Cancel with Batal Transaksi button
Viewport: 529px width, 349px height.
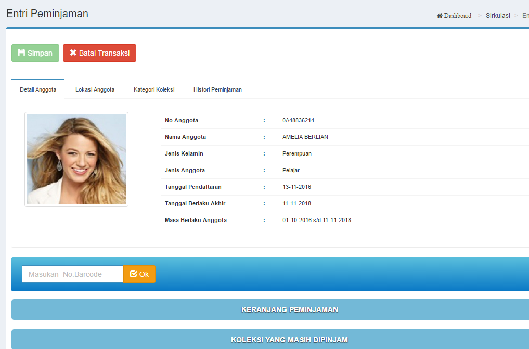pyautogui.click(x=99, y=53)
